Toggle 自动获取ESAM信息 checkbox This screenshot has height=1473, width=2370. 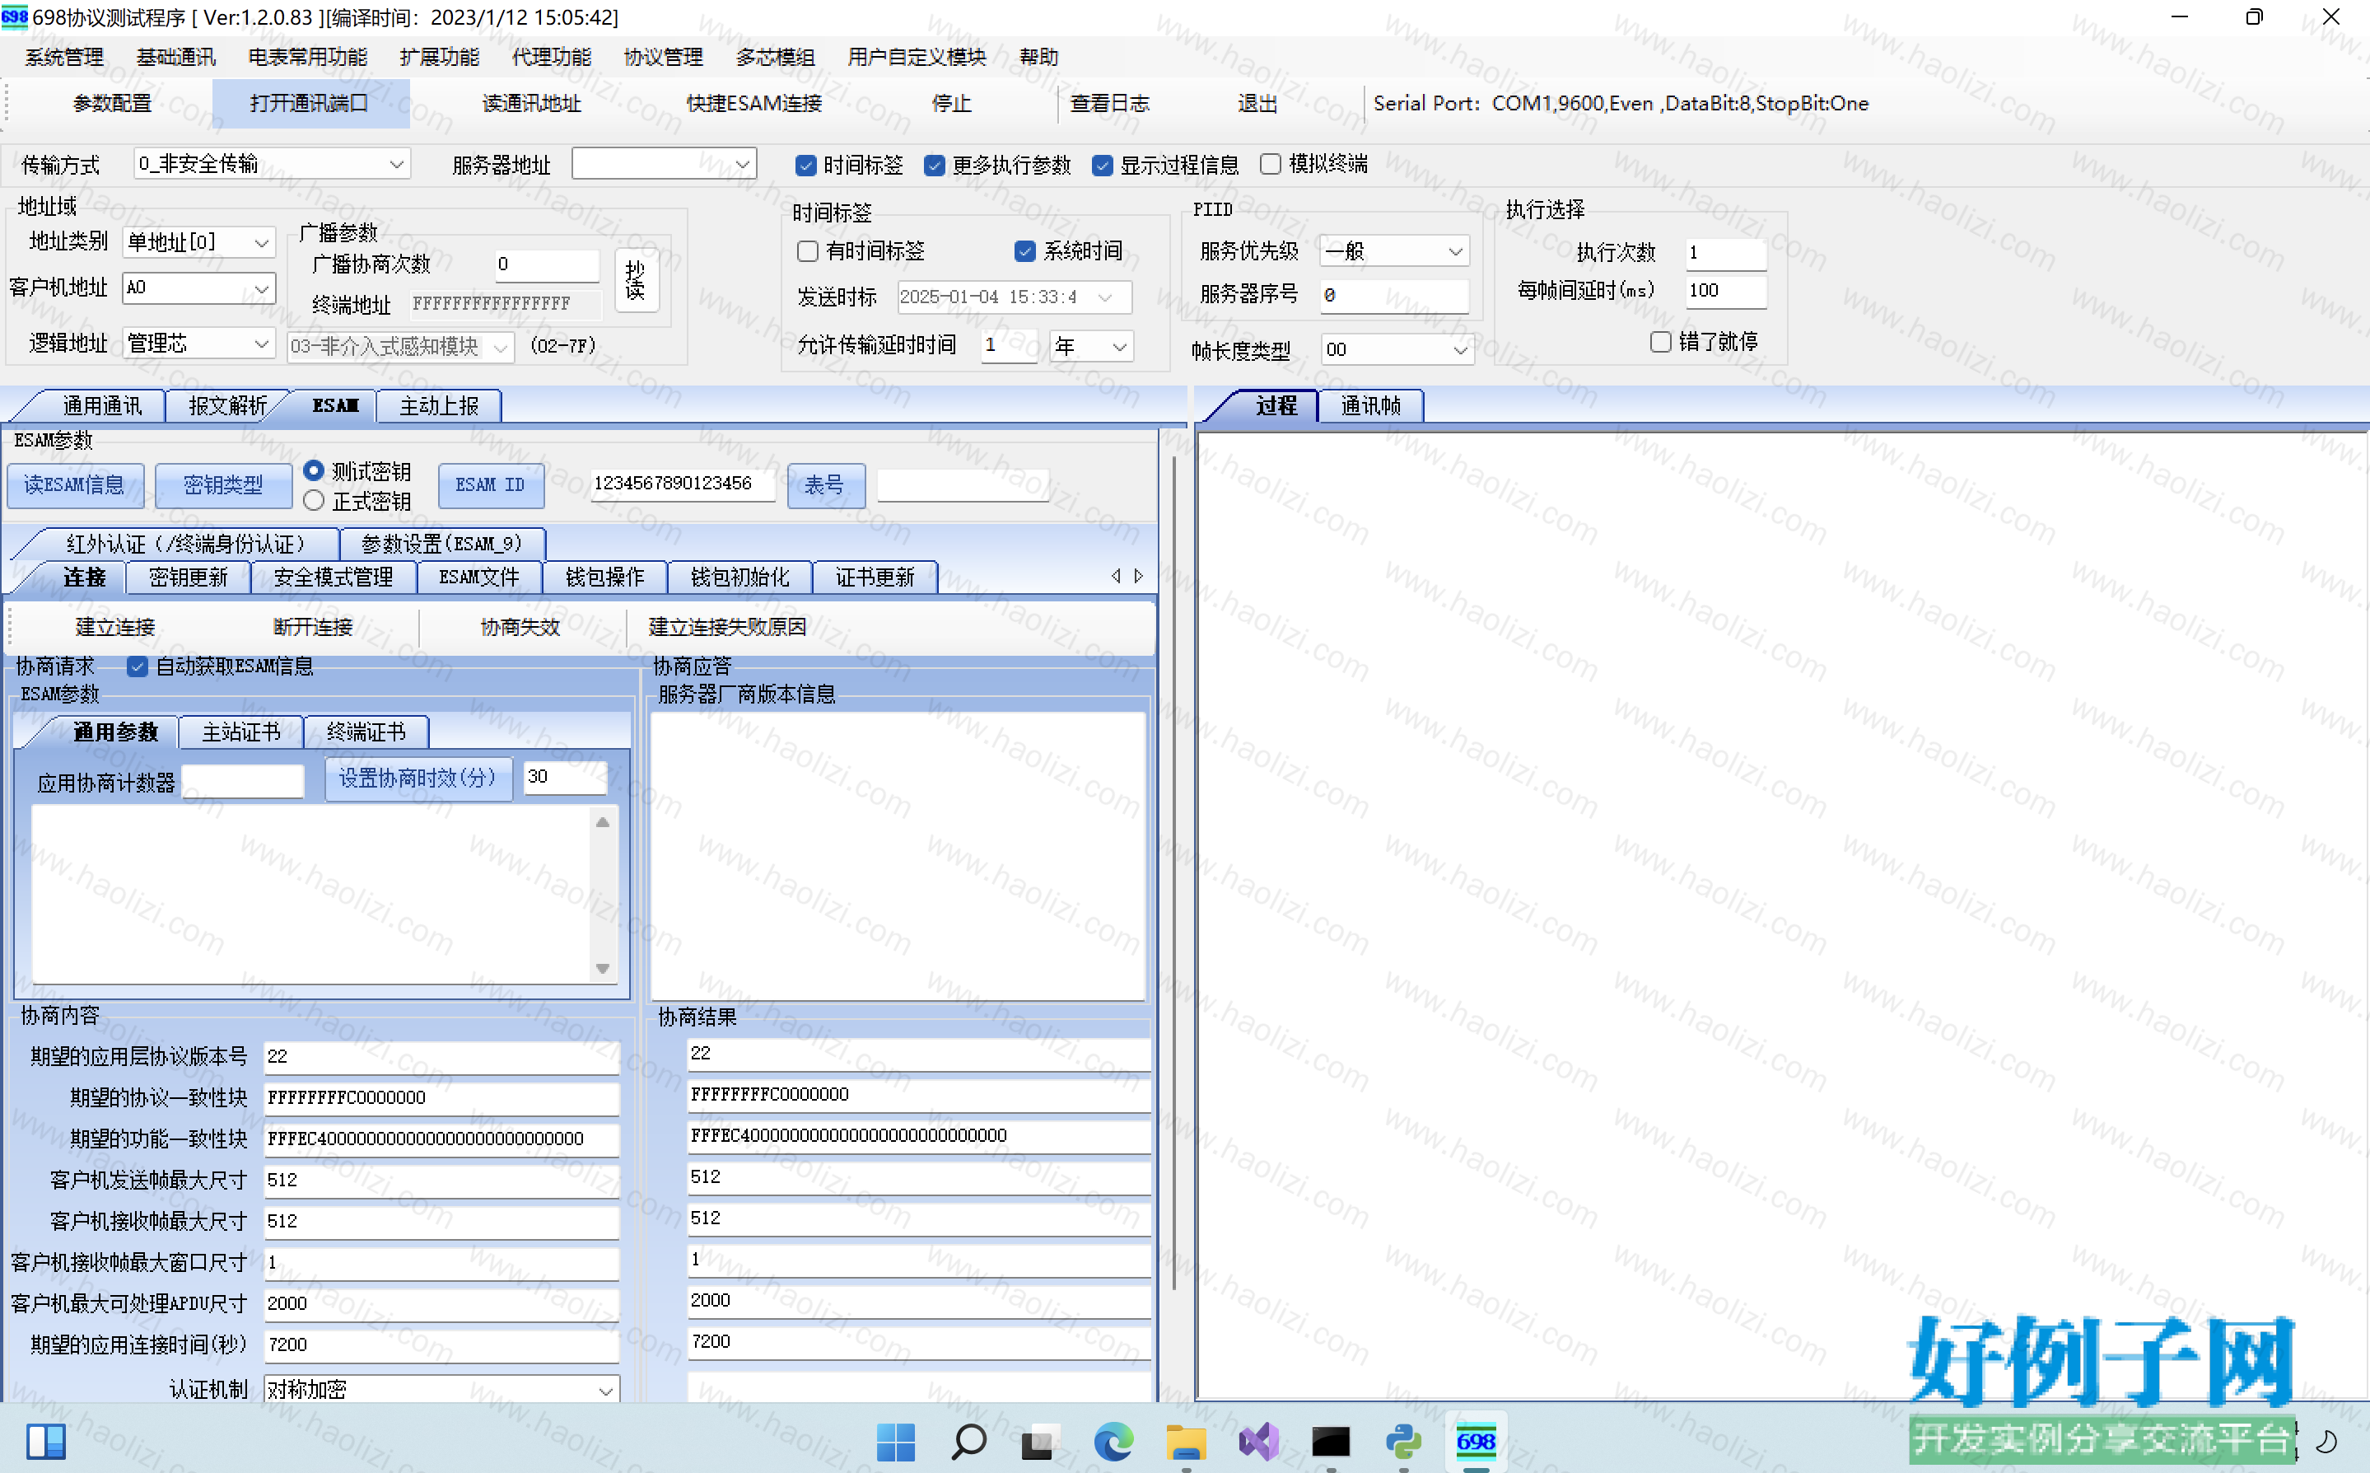pos(138,666)
